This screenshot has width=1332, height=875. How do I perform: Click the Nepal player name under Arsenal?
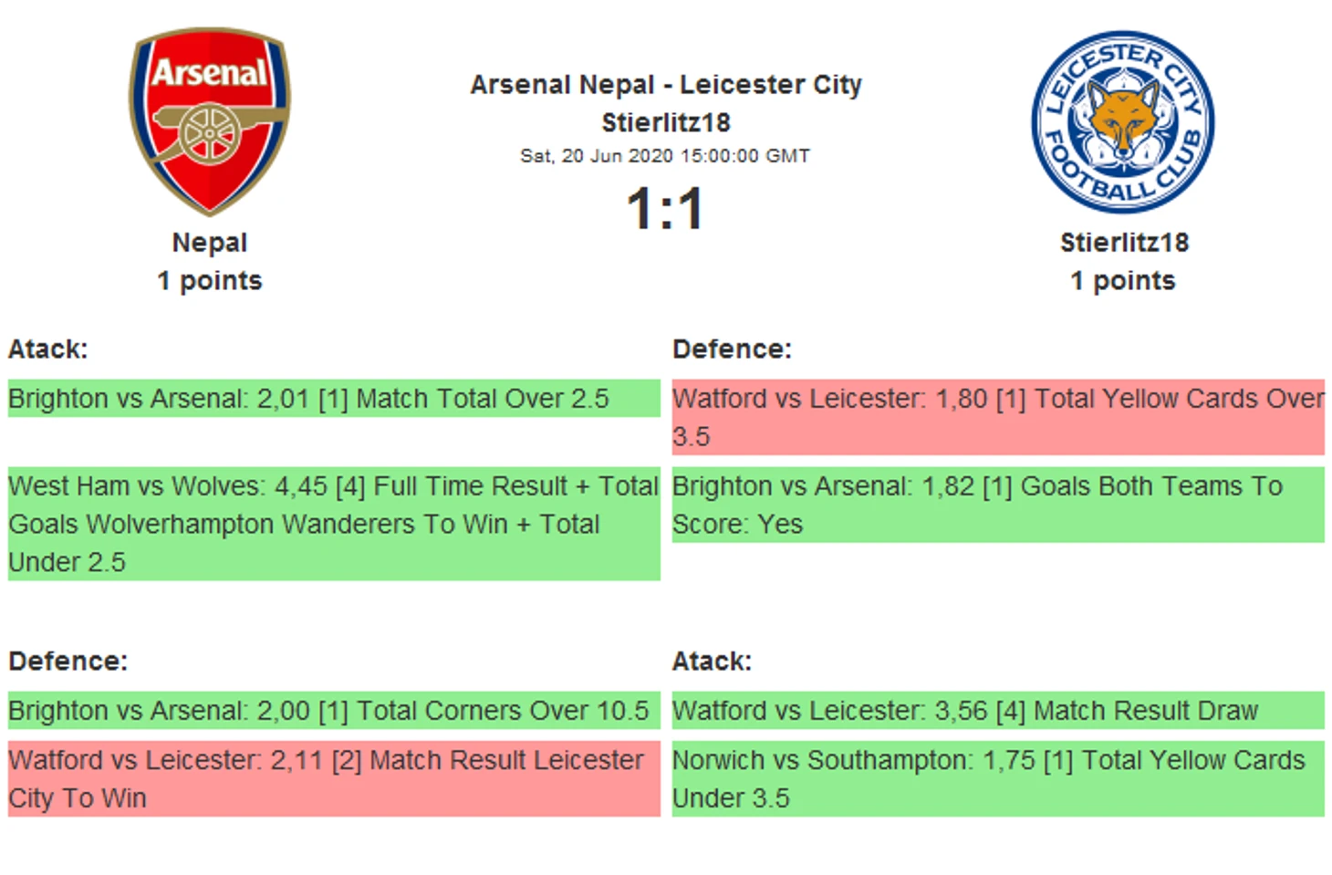pyautogui.click(x=209, y=243)
